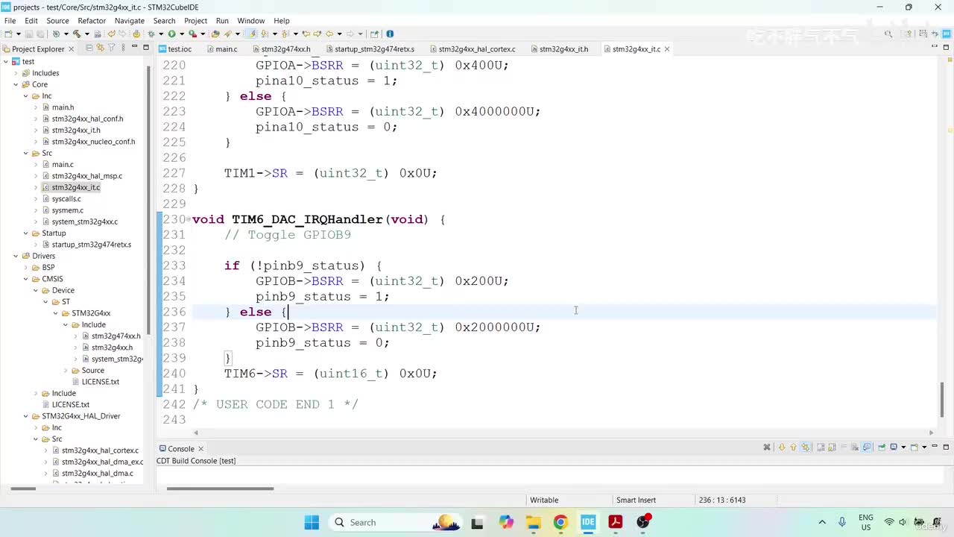Switch to the main.c editor tab
The height and width of the screenshot is (537, 954).
pos(221,49)
